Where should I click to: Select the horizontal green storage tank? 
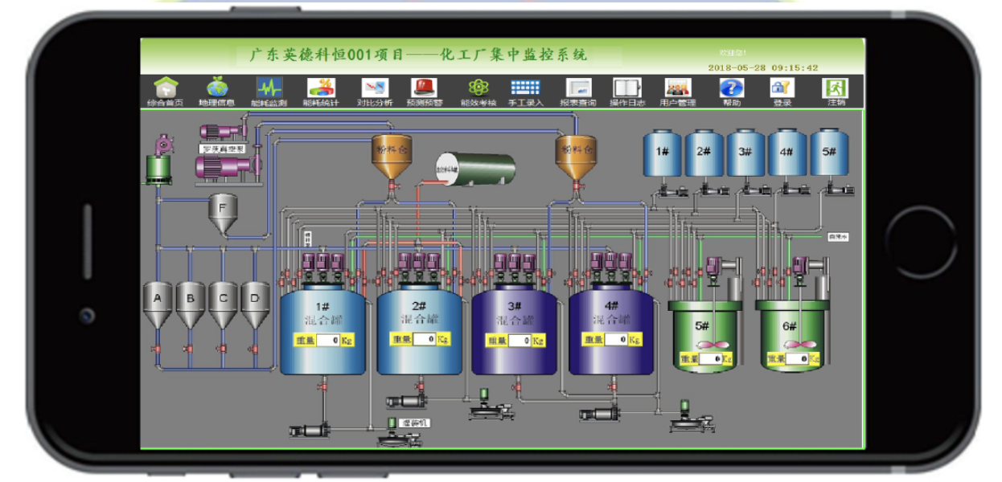point(475,168)
